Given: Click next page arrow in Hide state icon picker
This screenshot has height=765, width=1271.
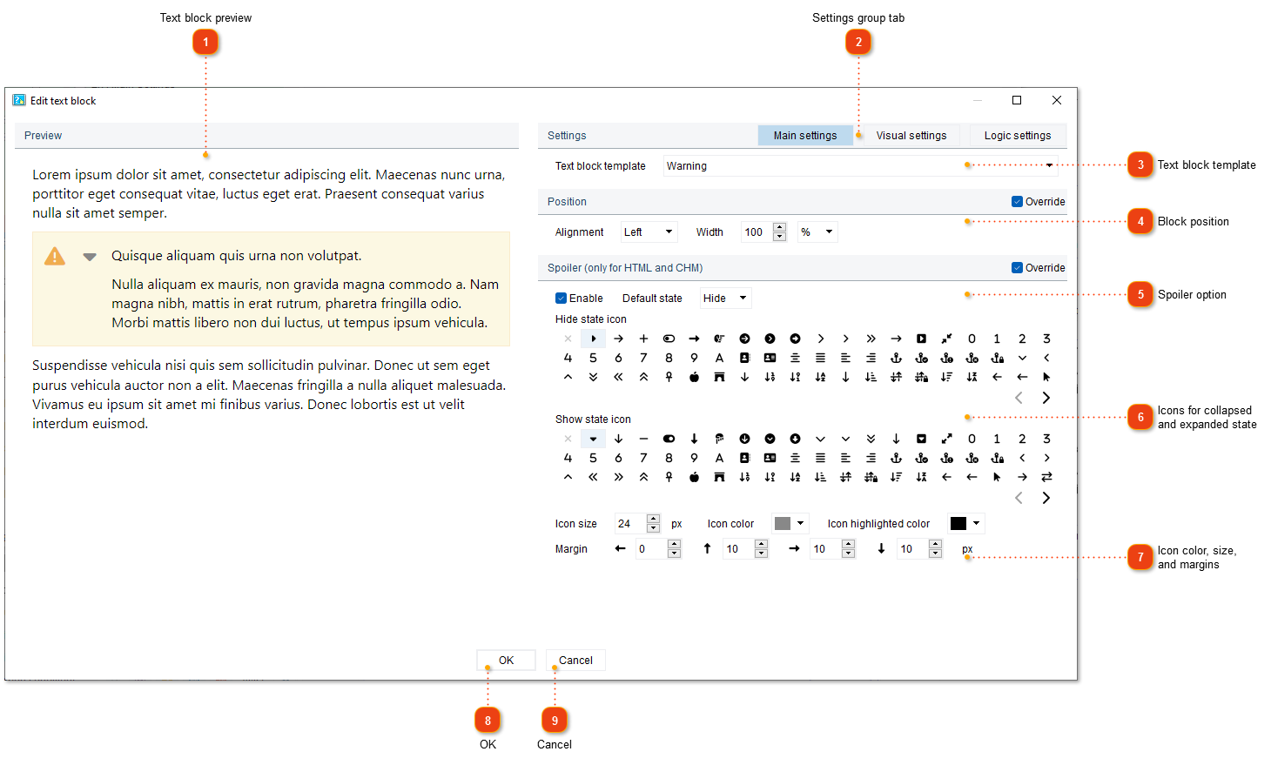Looking at the screenshot, I should tap(1046, 397).
